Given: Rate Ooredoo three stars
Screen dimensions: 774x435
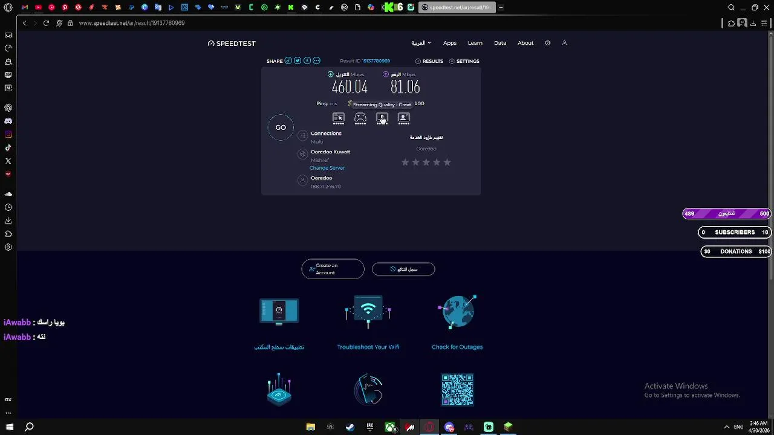Looking at the screenshot, I should tap(426, 162).
